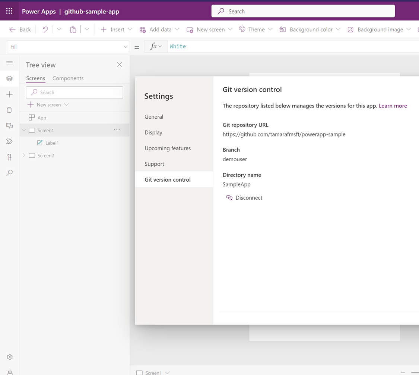Viewport: 419px width, 375px height.
Task: Expand the Screen2 tree item
Action: [x=24, y=155]
